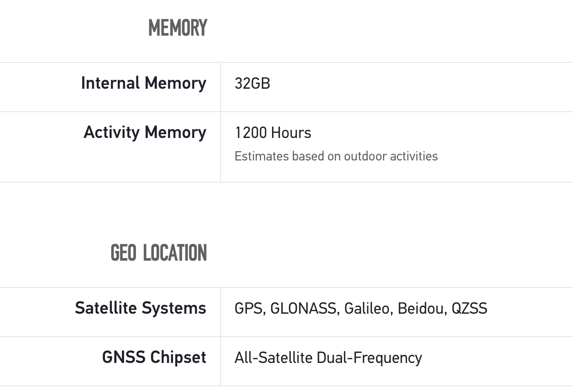
Task: Click the words outdoor activities in footnote
Action: point(391,156)
